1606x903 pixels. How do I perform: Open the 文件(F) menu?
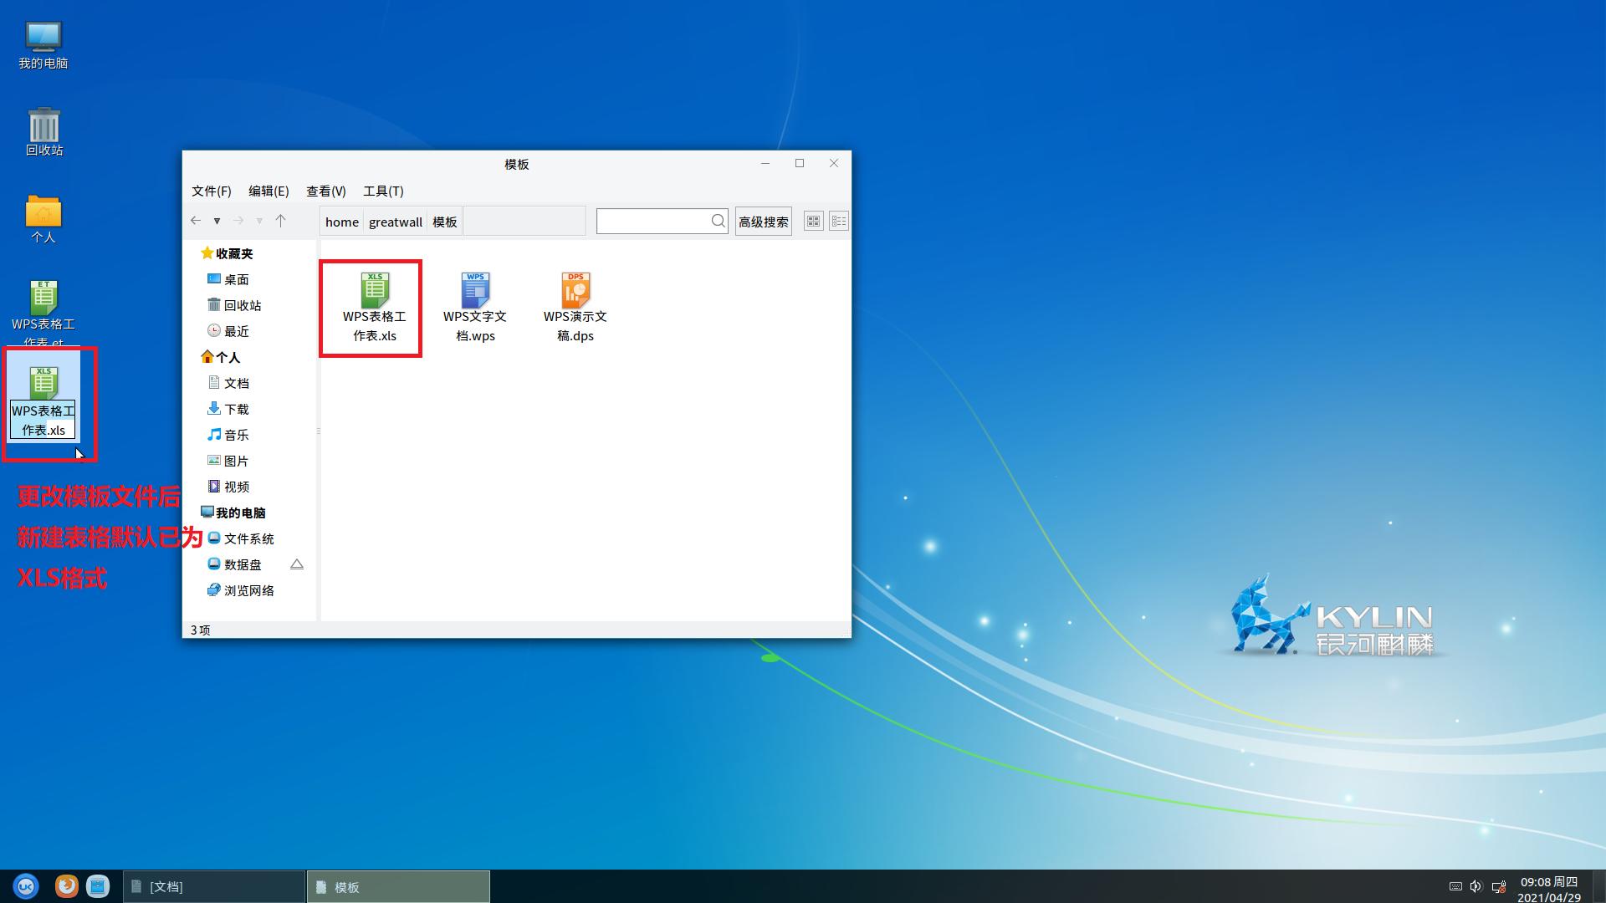pyautogui.click(x=211, y=191)
